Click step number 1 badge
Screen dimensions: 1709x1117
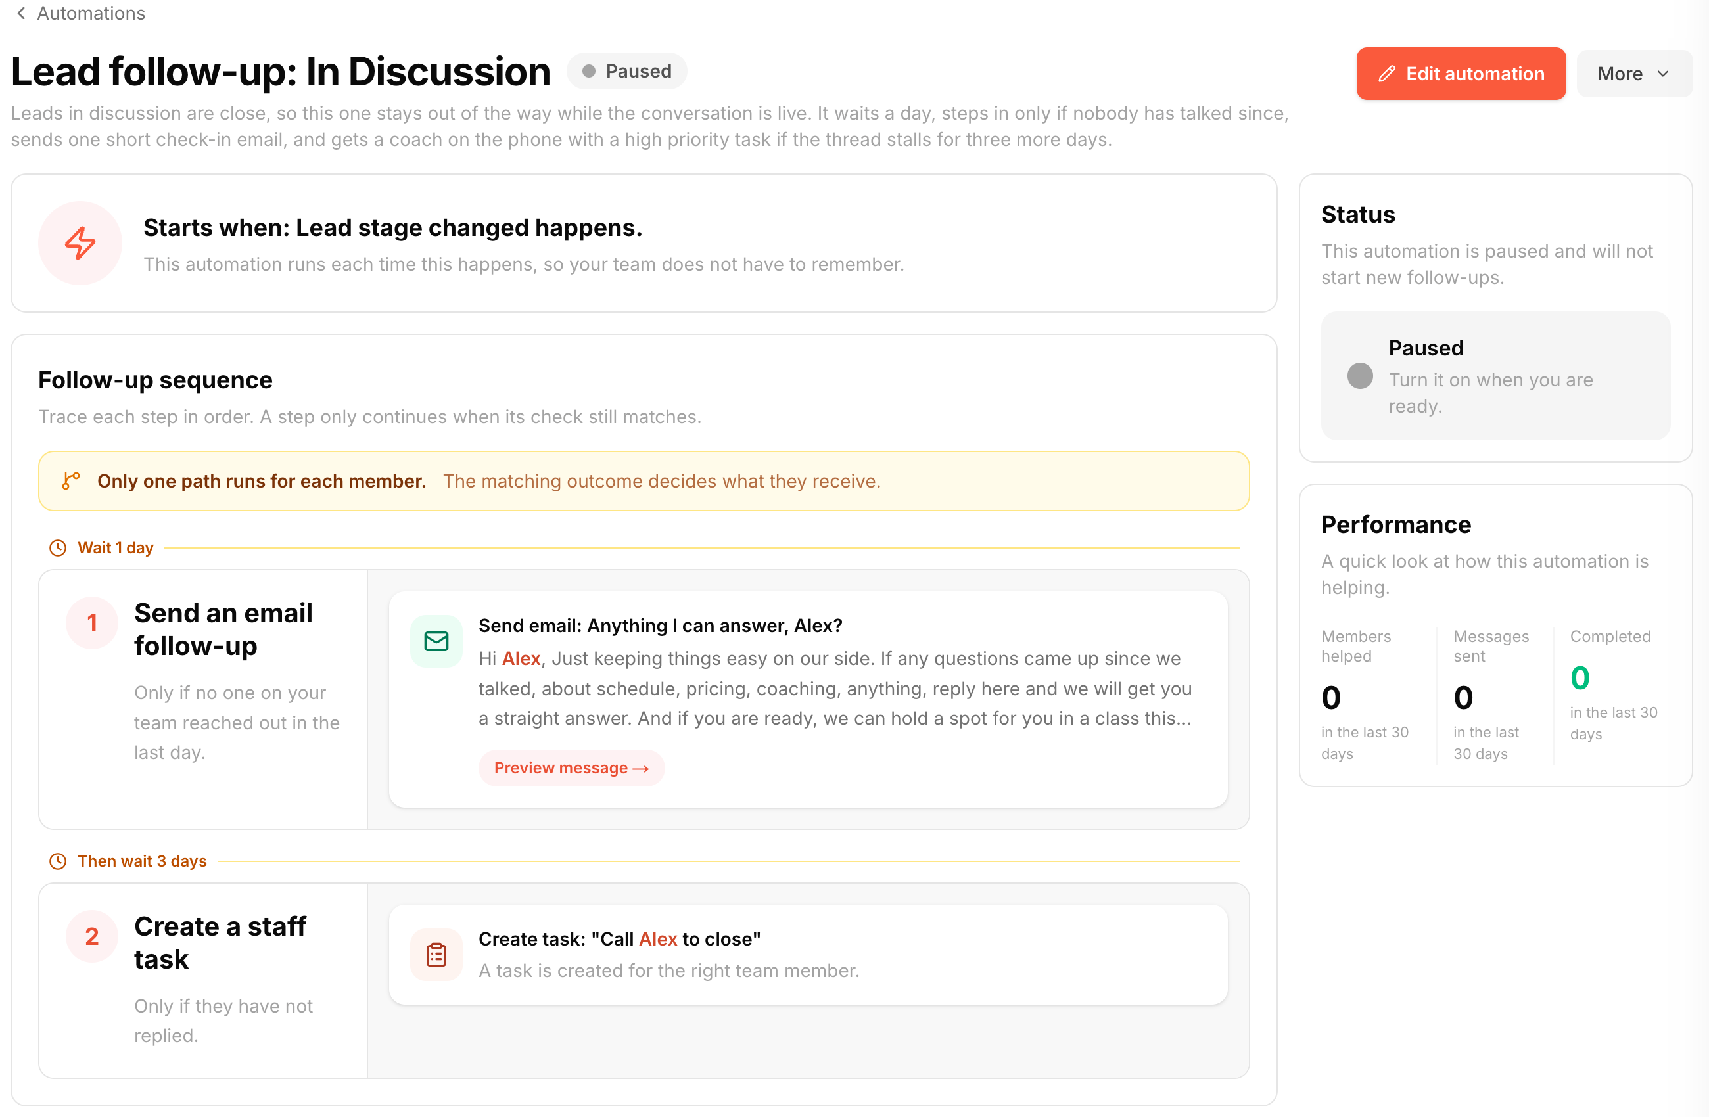[x=92, y=622]
